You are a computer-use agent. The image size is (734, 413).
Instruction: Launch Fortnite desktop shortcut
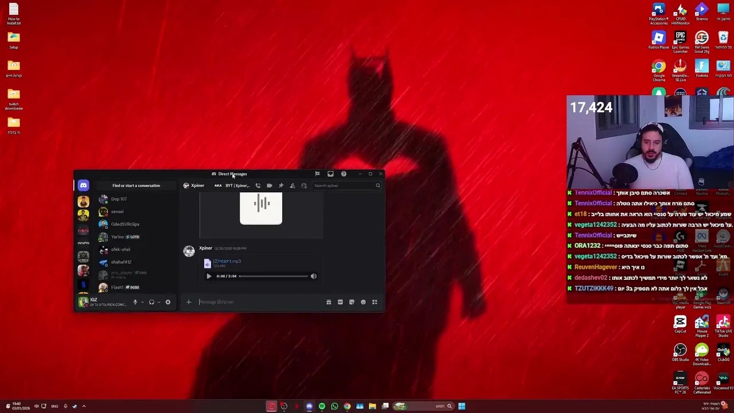[x=702, y=69]
